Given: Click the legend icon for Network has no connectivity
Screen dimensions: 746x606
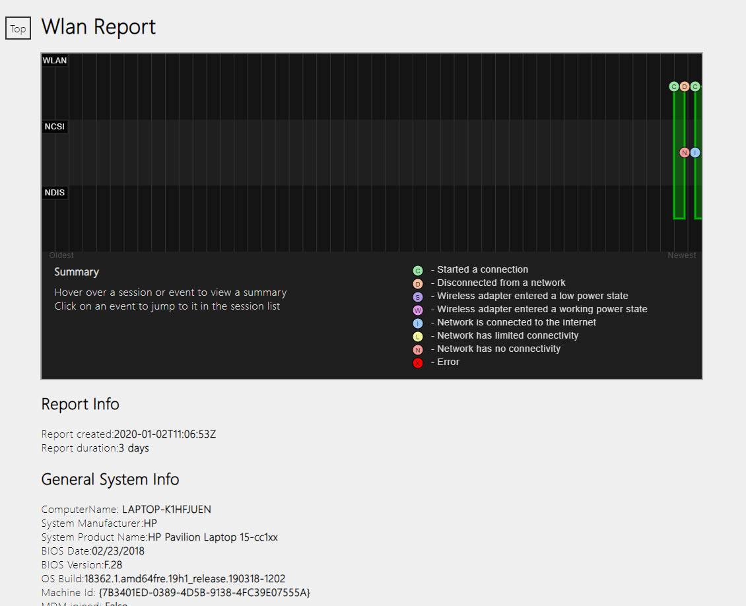Looking at the screenshot, I should click(x=417, y=350).
